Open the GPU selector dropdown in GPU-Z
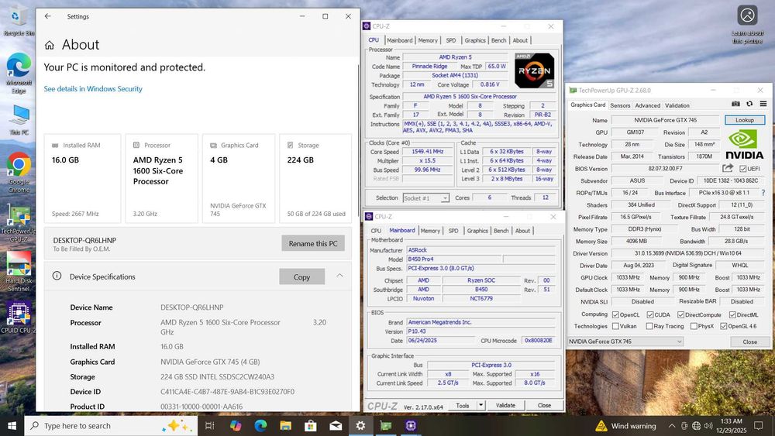 pyautogui.click(x=625, y=342)
